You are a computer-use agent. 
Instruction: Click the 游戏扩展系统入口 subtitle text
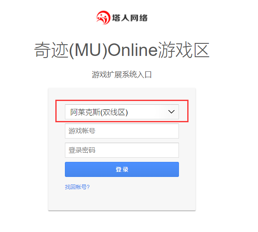tap(122, 75)
